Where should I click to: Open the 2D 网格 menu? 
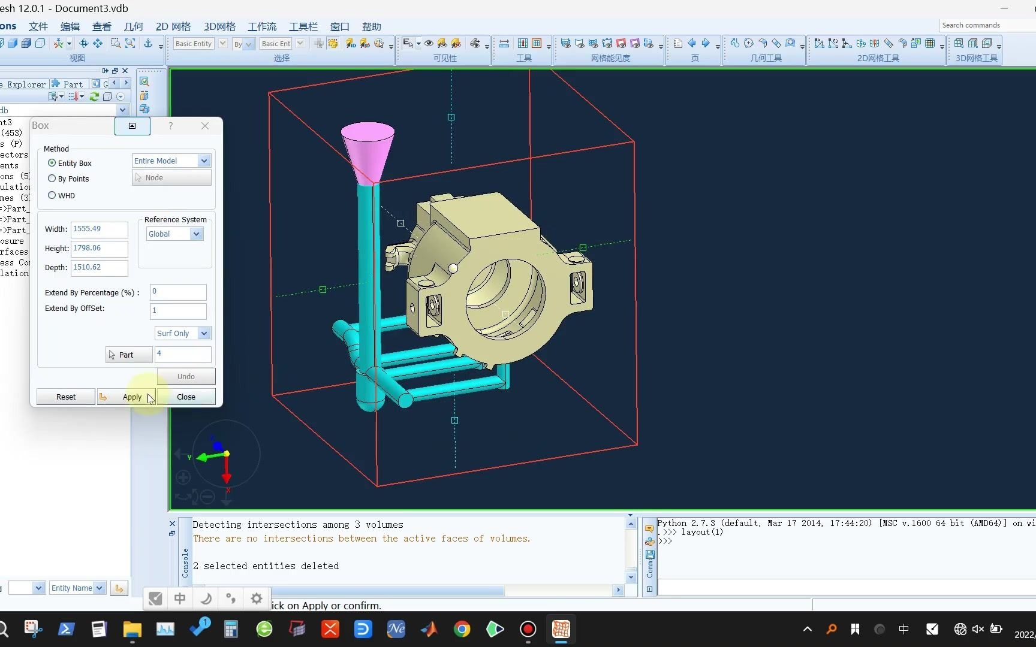(173, 26)
